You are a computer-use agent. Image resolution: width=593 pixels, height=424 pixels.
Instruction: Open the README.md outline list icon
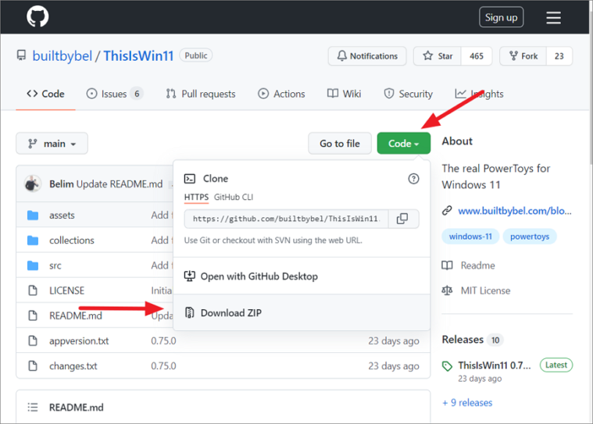click(33, 408)
